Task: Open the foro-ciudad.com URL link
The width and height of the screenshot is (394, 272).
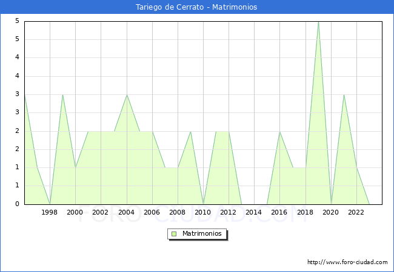Action: click(347, 262)
